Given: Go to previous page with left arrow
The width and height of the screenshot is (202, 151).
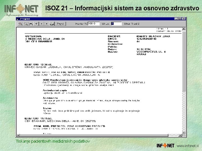Looking at the screenshot, I should click(x=42, y=24).
